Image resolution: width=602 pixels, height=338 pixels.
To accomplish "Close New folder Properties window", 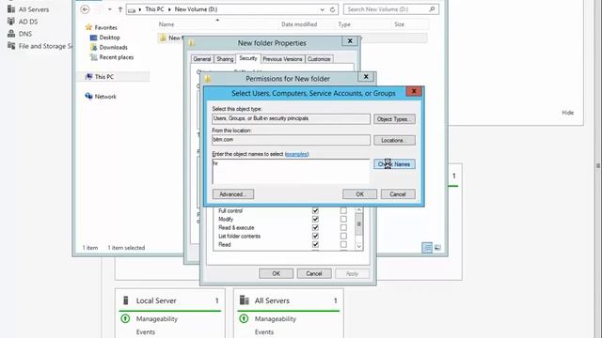I will click(350, 41).
